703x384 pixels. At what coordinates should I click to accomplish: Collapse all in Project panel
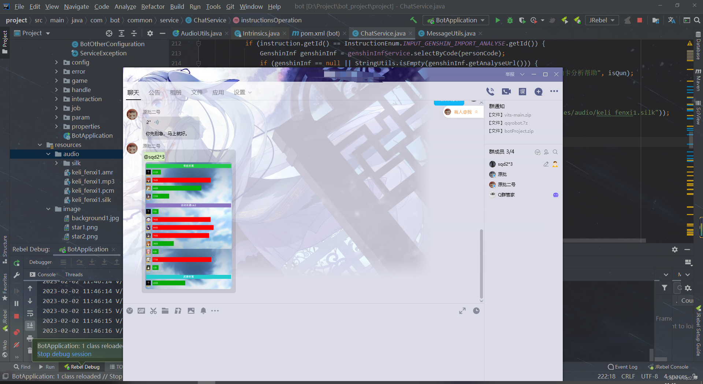(134, 33)
